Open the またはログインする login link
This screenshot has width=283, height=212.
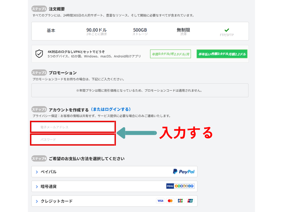click(x=111, y=109)
